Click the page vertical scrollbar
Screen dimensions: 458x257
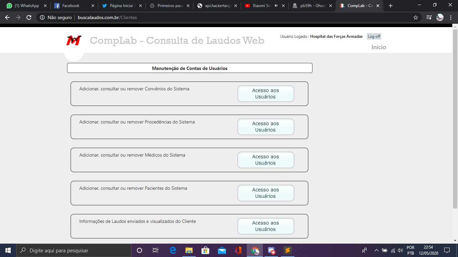455,119
